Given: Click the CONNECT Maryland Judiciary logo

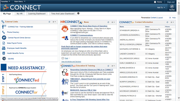Looking at the screenshot, I should click(21, 8).
